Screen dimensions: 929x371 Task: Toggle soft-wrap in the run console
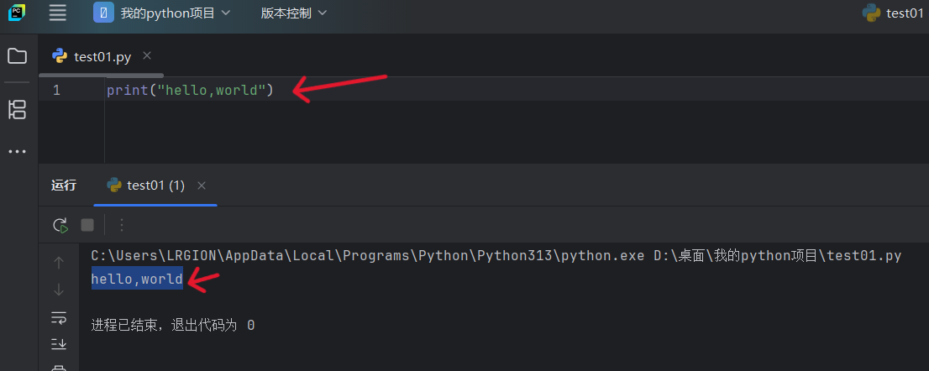click(59, 317)
